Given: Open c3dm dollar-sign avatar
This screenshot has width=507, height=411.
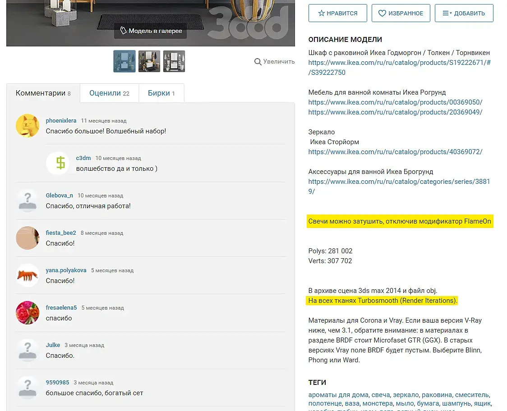Looking at the screenshot, I should 58,163.
